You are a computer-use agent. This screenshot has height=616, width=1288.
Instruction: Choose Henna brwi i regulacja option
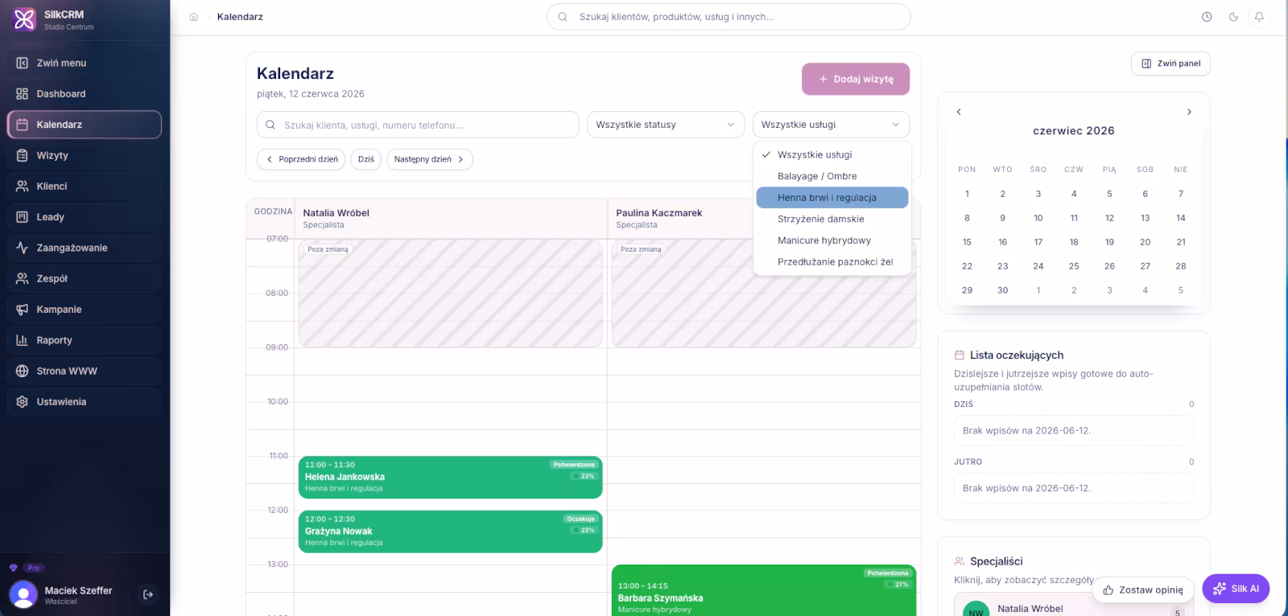click(832, 198)
